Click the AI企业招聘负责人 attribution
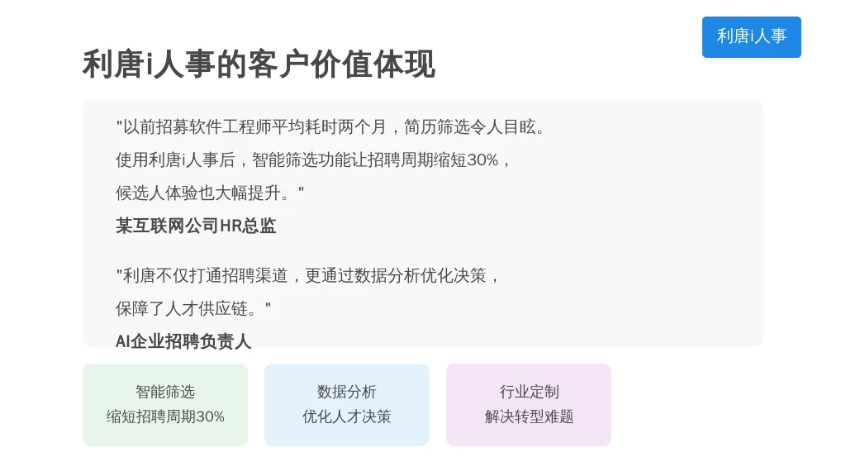The height and width of the screenshot is (476, 846). click(x=183, y=340)
